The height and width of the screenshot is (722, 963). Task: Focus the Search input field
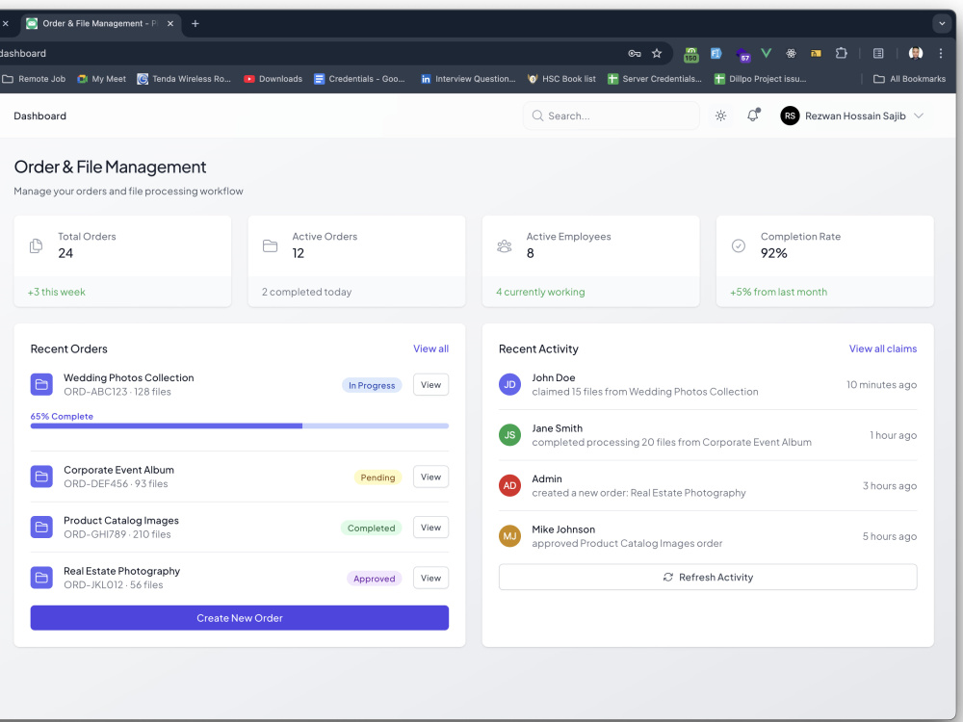(x=612, y=116)
